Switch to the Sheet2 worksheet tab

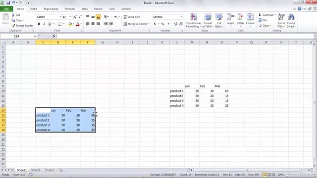click(36, 170)
